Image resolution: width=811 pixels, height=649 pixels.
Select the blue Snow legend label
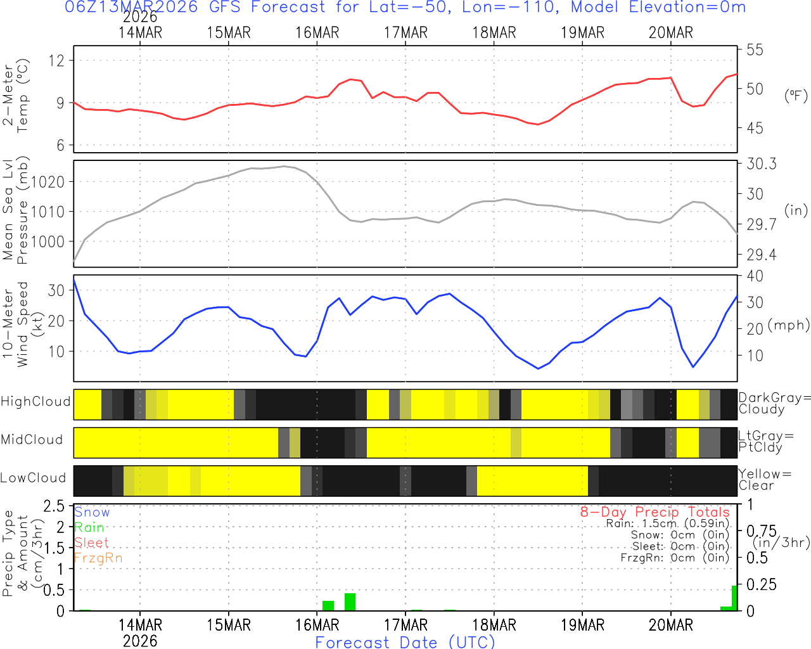pos(92,512)
